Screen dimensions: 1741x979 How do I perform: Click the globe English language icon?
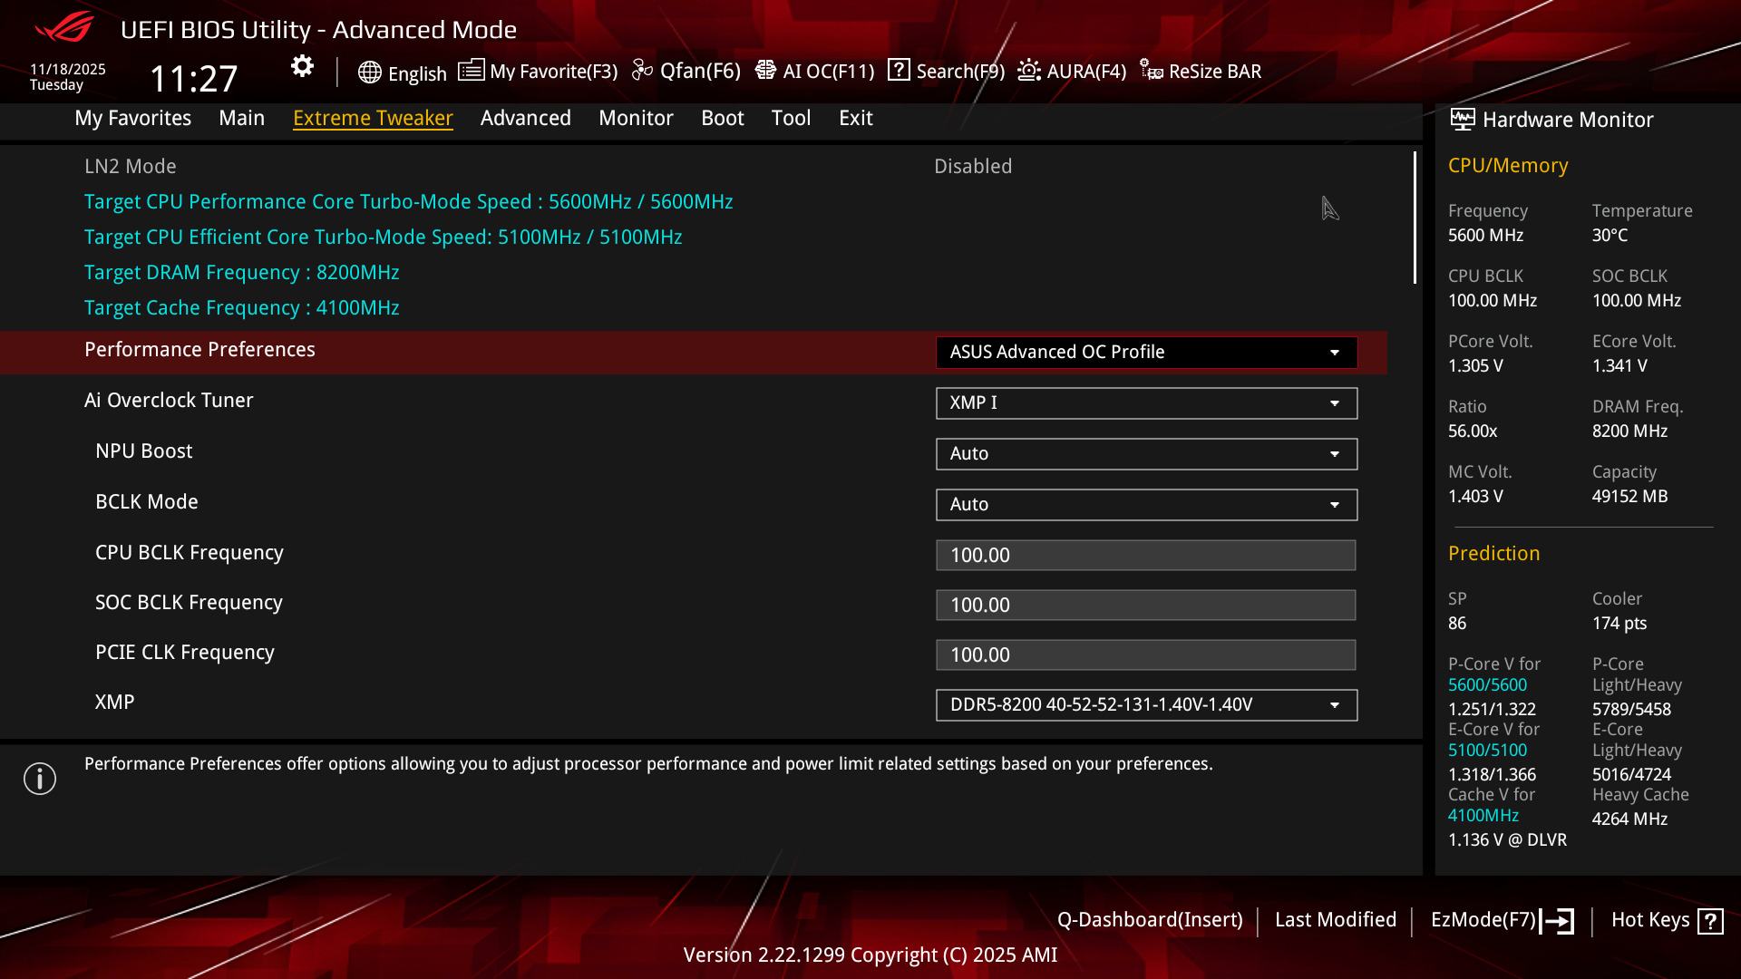369,73
